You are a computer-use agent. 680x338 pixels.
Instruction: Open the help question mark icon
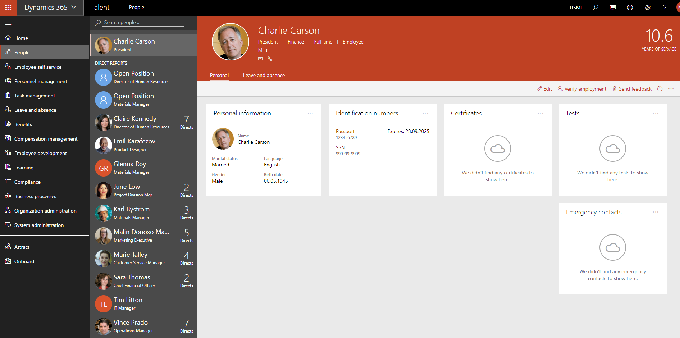click(665, 8)
